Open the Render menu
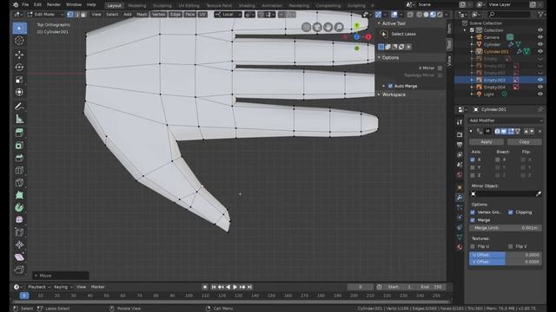Screen dimensions: 556x312 (x=54, y=4)
